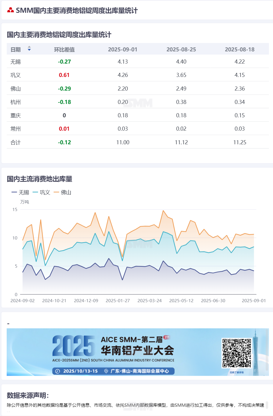Click 合计 change value -0.12

(x=64, y=142)
